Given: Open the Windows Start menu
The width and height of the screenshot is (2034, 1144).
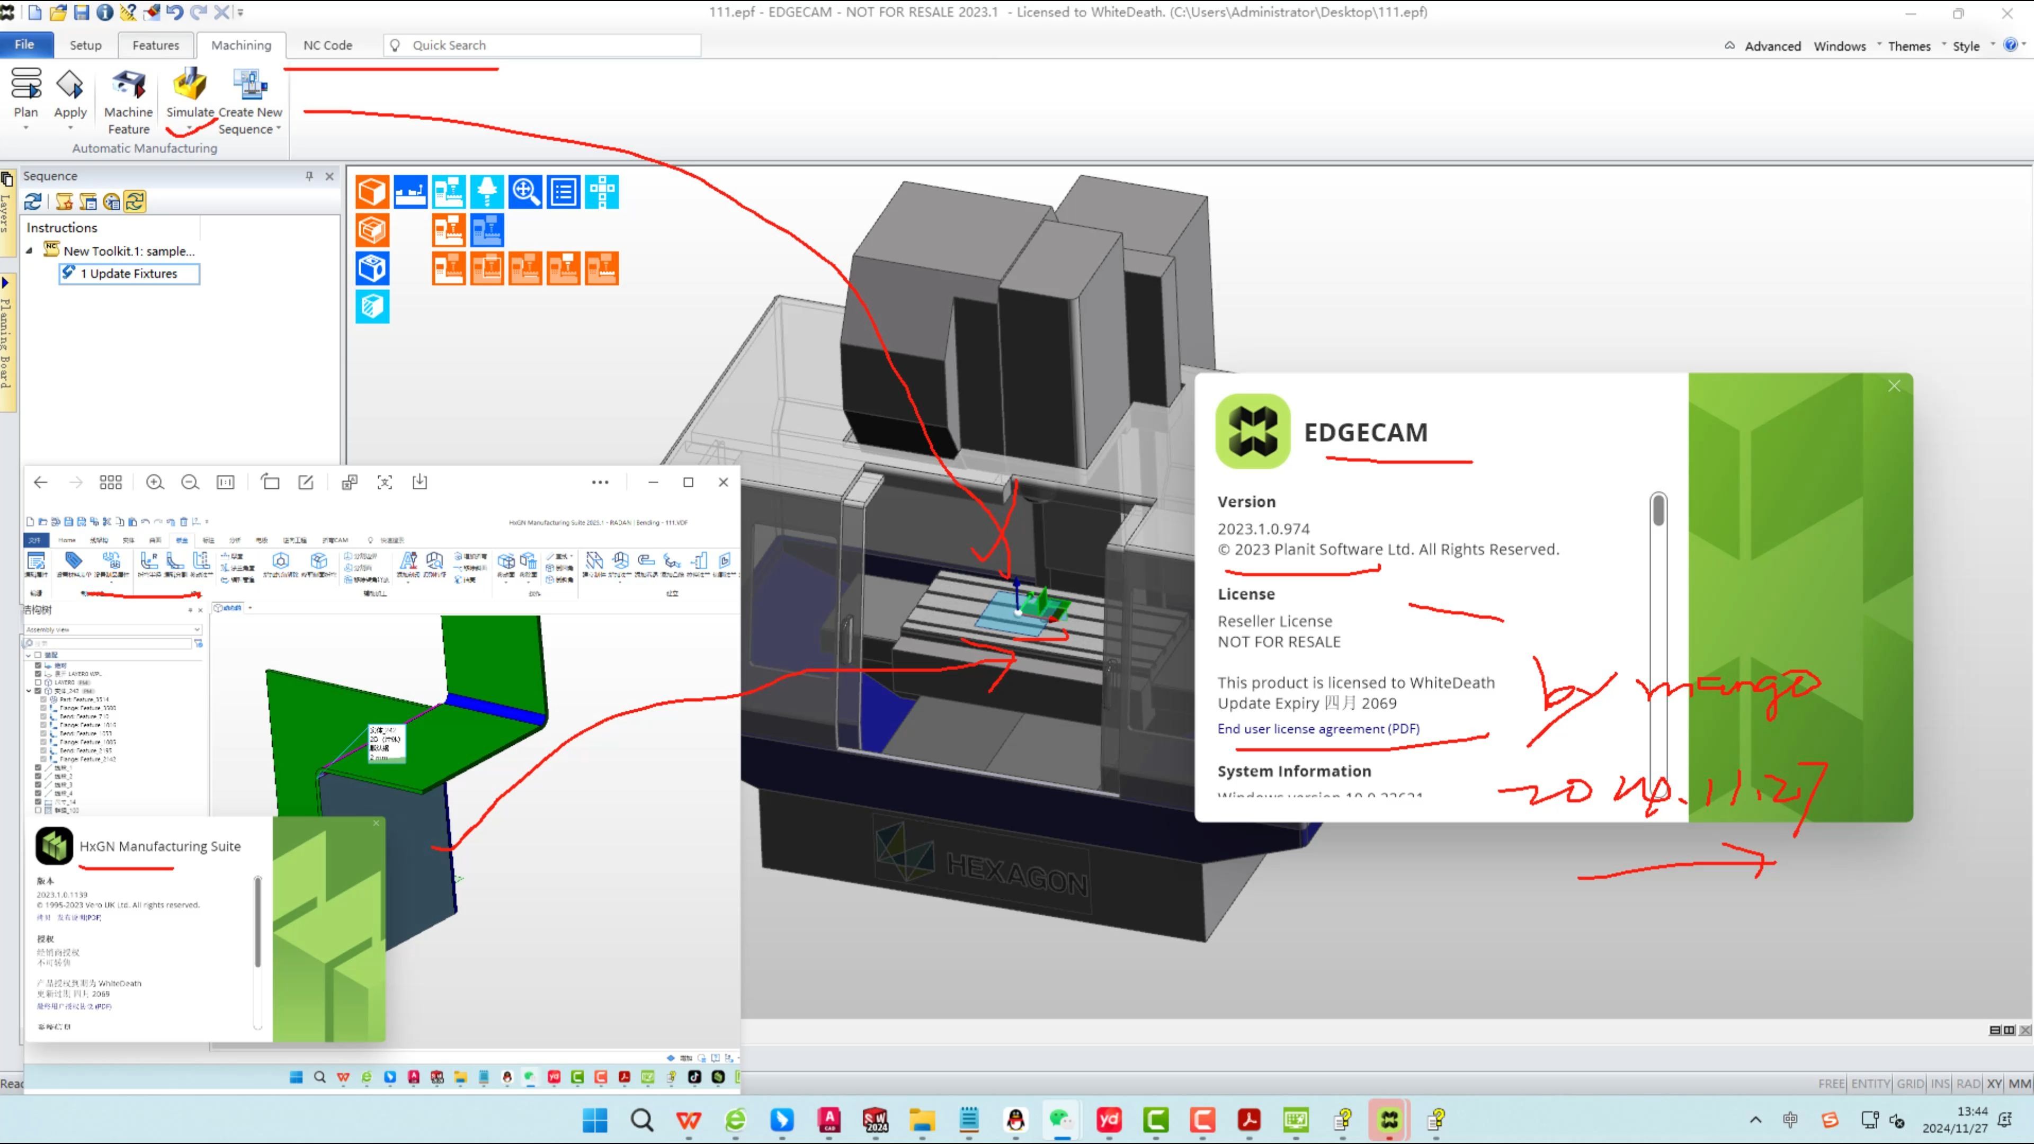Looking at the screenshot, I should 594,1120.
